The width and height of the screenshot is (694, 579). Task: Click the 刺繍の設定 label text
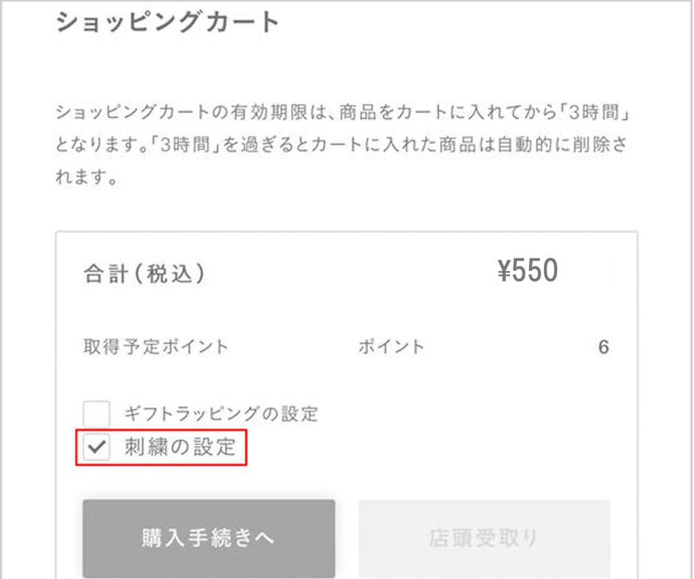click(x=180, y=447)
